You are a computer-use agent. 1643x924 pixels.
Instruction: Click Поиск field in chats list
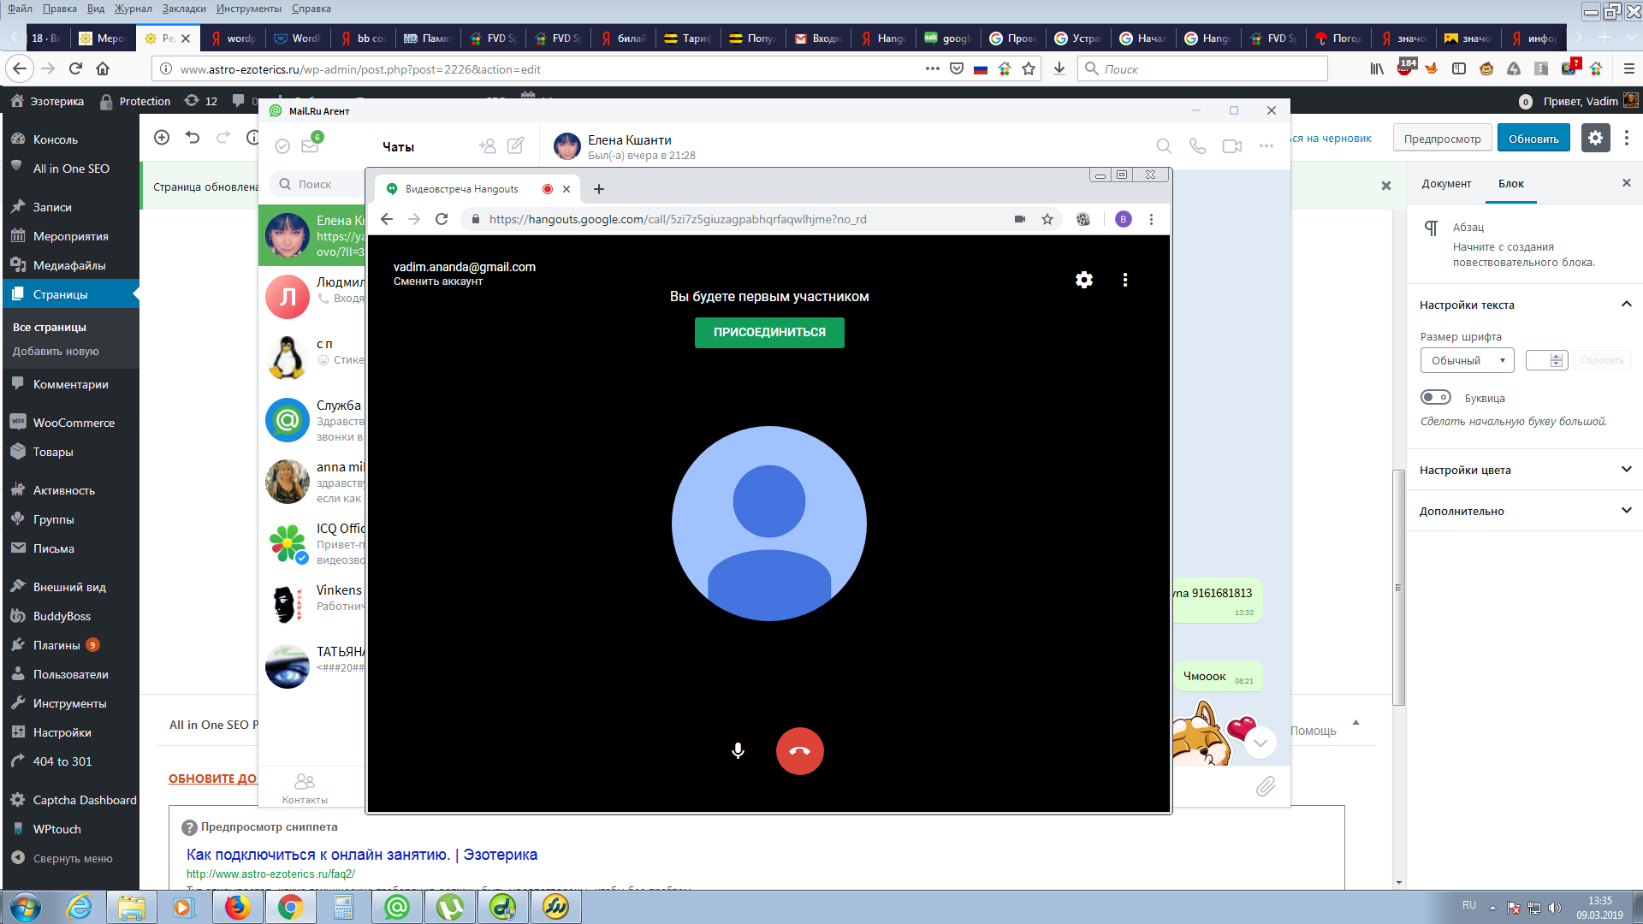[317, 184]
